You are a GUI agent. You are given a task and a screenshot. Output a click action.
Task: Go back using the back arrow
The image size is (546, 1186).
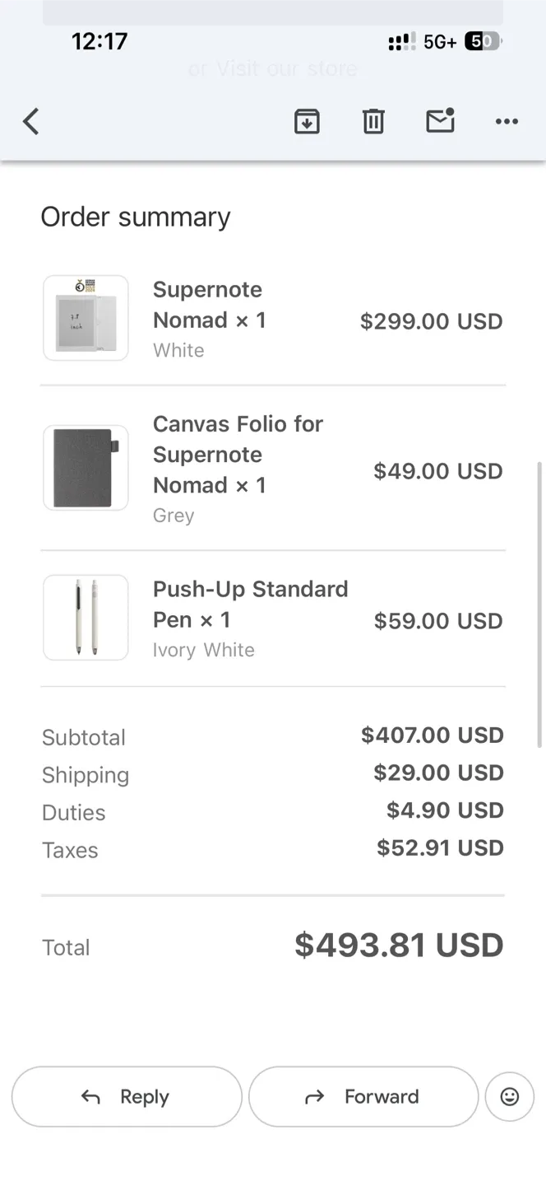coord(30,121)
